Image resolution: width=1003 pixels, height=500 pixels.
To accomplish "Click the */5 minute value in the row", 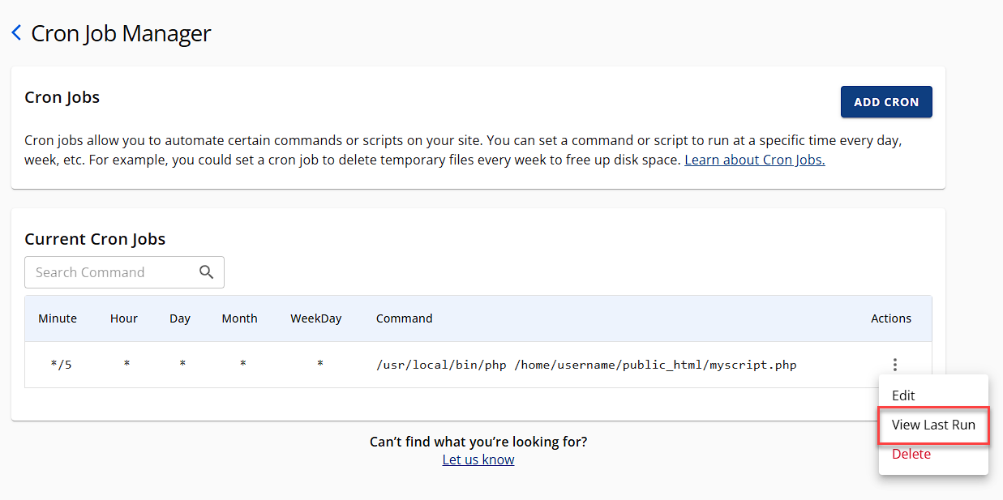I will [61, 365].
